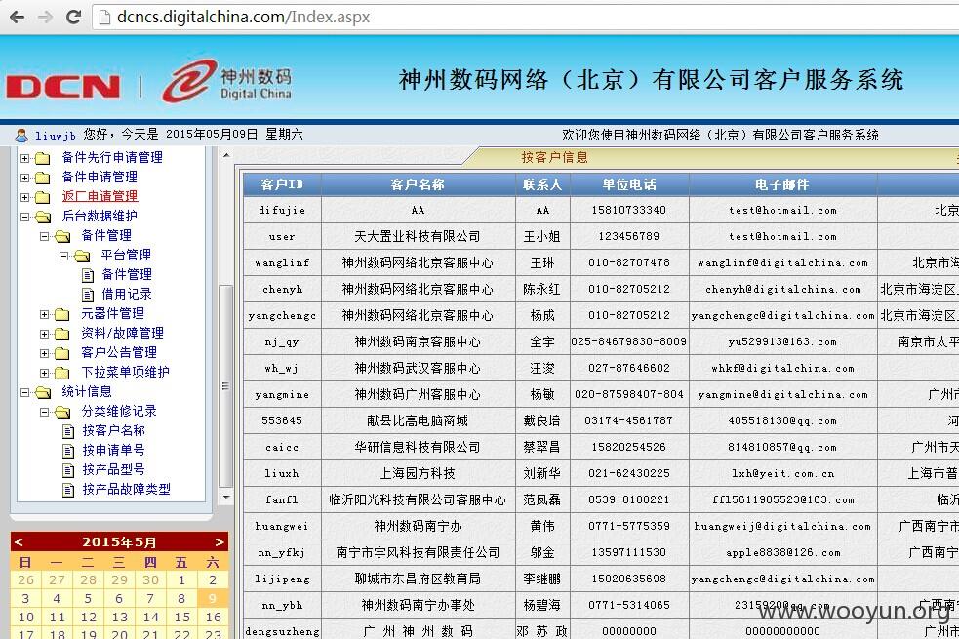Click the 客户ID column header
This screenshot has width=959, height=639.
[x=282, y=184]
